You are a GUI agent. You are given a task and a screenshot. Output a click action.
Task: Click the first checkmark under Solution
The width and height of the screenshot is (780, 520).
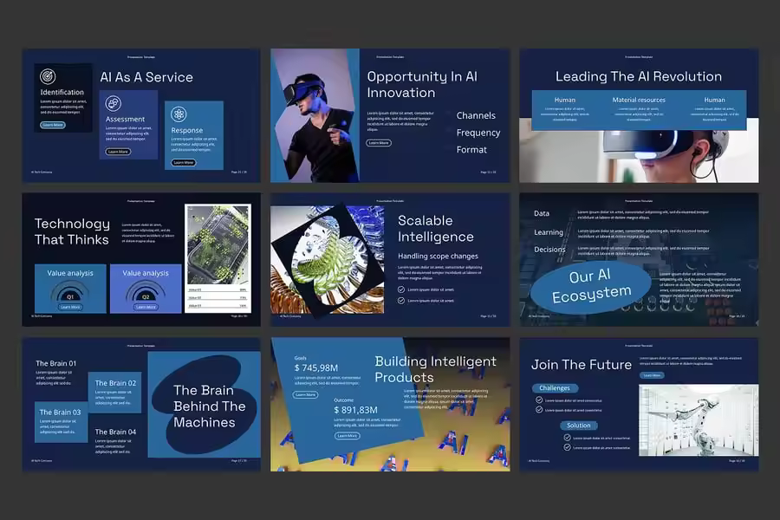[x=568, y=438]
